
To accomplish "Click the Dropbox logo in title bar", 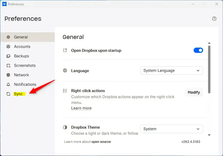I will tap(4, 4).
